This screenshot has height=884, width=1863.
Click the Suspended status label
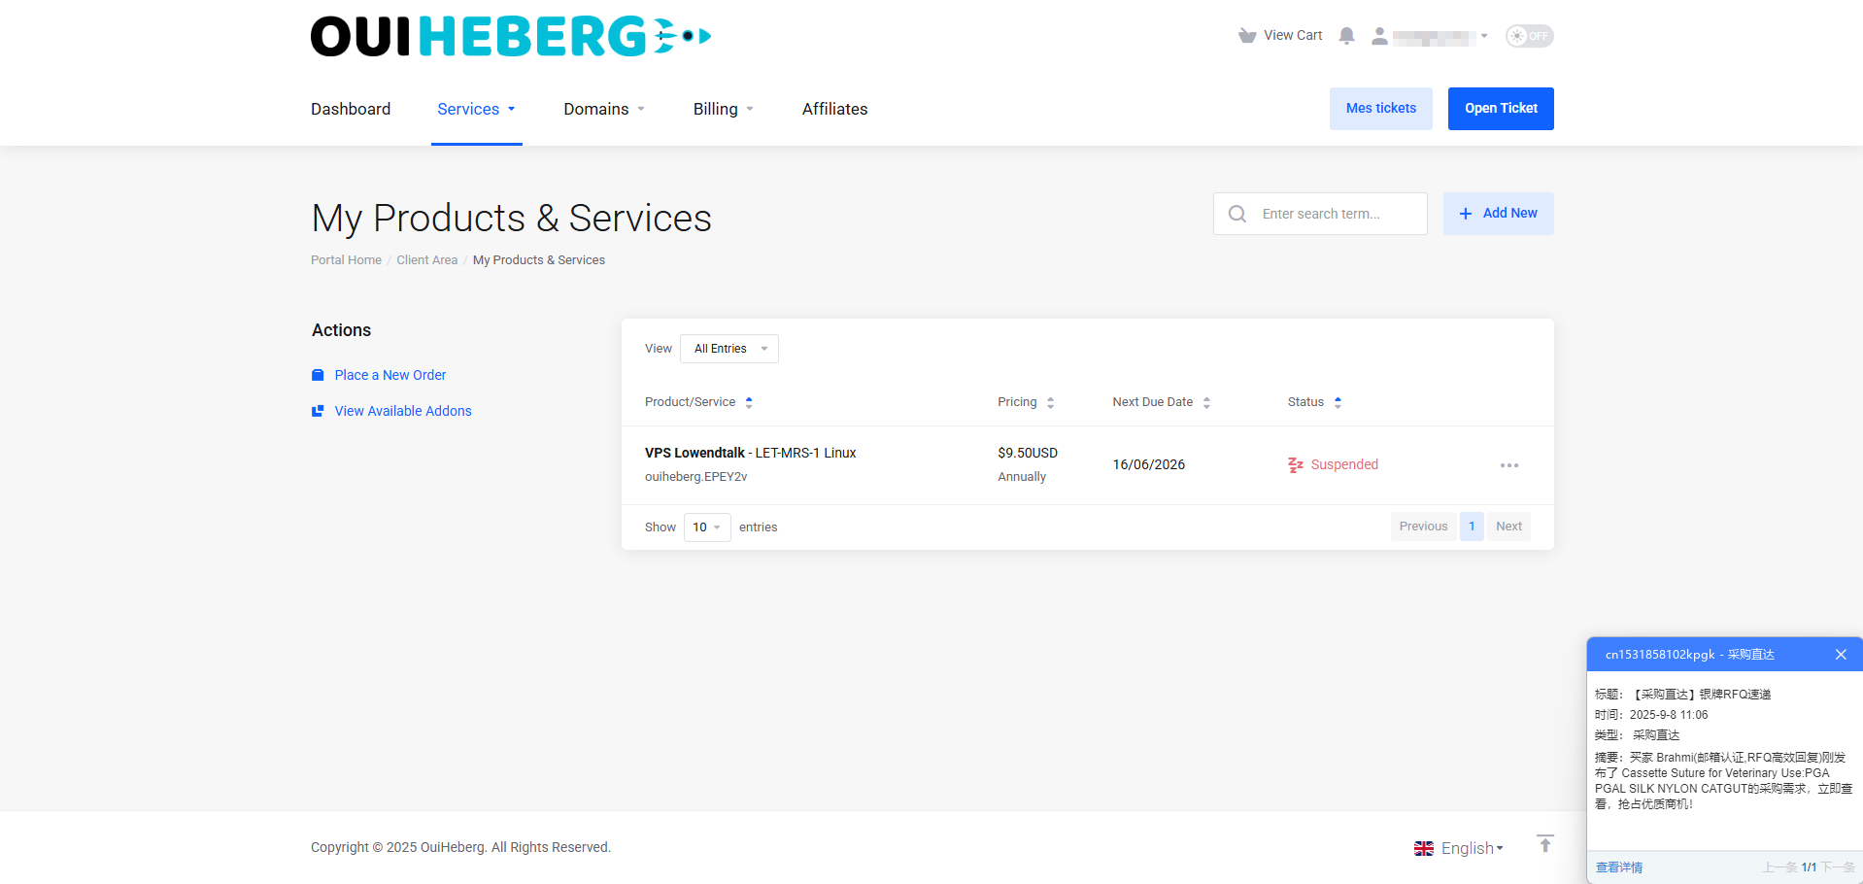click(1344, 465)
